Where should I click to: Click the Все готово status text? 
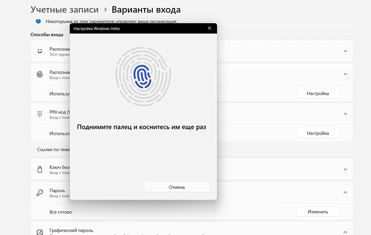tap(61, 212)
